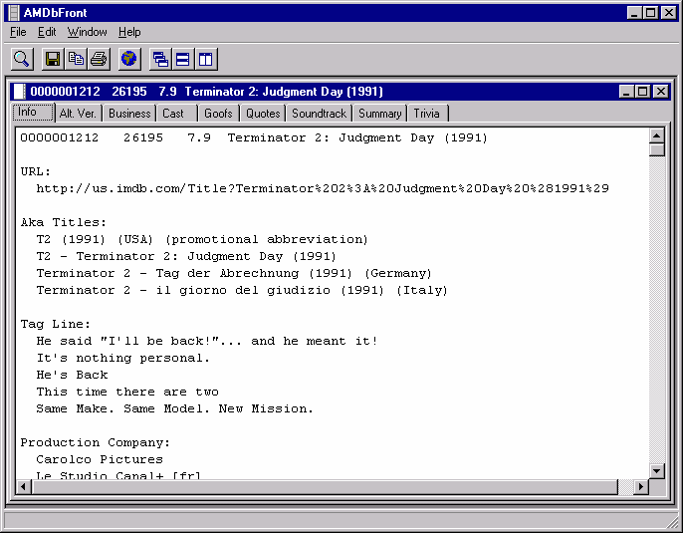Close the AMDbFront main window
The height and width of the screenshot is (533, 683).
point(669,13)
